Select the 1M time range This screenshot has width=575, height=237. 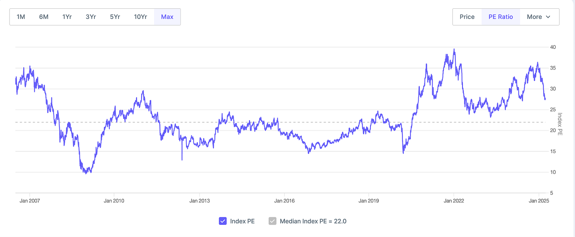pos(21,17)
